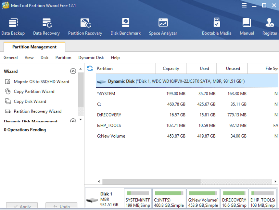Image resolution: width=279 pixels, height=210 pixels.
Task: Collapse the Wizard section
Action: (x=73, y=71)
